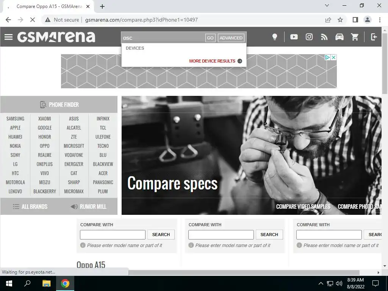Click third COMPARE WITH input field
Image resolution: width=388 pixels, height=291 pixels.
pyautogui.click(x=329, y=235)
